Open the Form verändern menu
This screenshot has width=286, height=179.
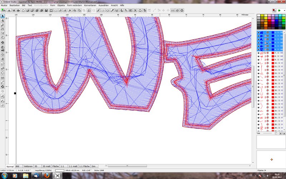click(74, 5)
